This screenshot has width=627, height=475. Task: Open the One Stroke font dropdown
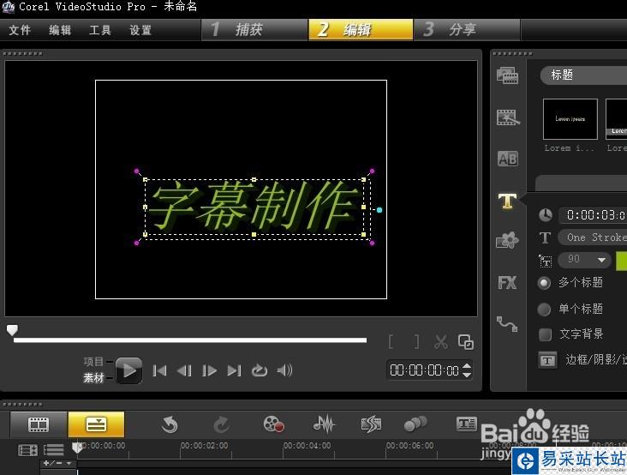592,237
